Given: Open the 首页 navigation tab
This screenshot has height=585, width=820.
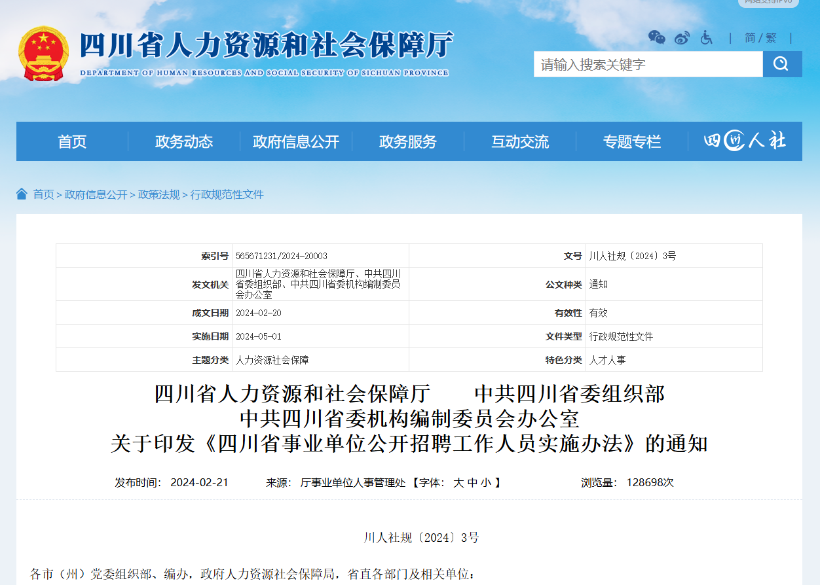Looking at the screenshot, I should point(72,141).
